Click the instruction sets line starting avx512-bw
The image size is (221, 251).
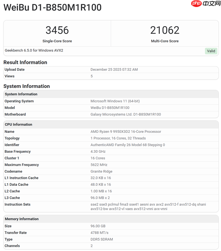tap(129, 209)
